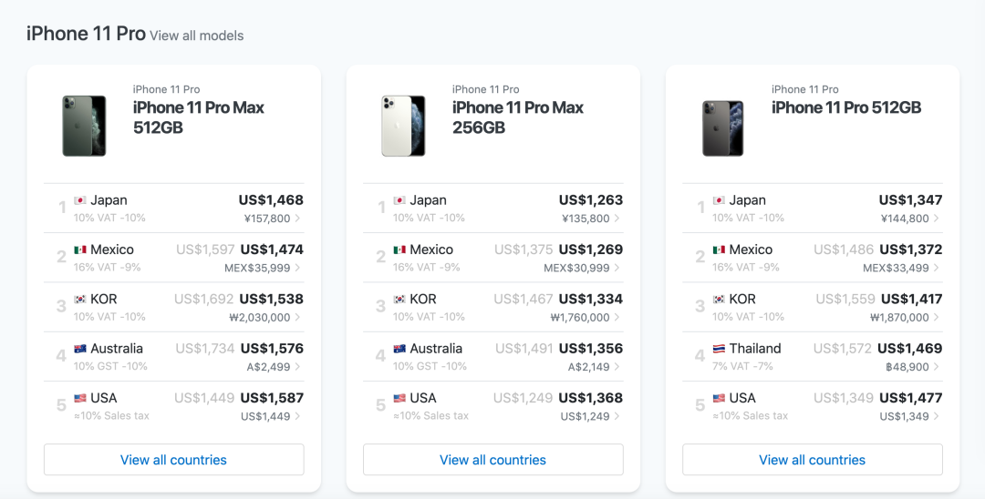The height and width of the screenshot is (499, 985).
Task: Click Japan flag icon in 512GB Pro Max card
Action: tap(79, 200)
